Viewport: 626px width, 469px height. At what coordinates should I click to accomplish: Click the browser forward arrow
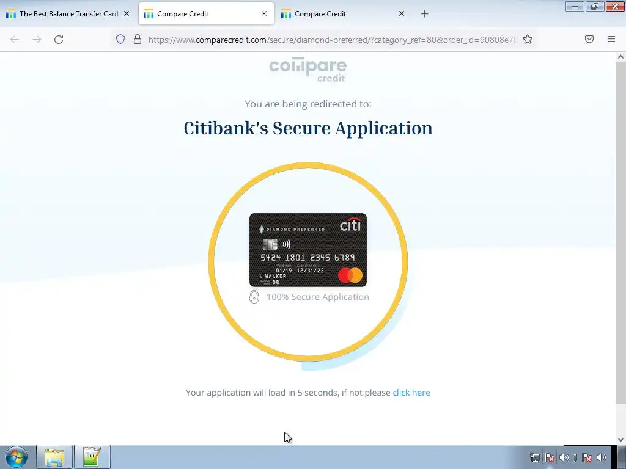37,40
